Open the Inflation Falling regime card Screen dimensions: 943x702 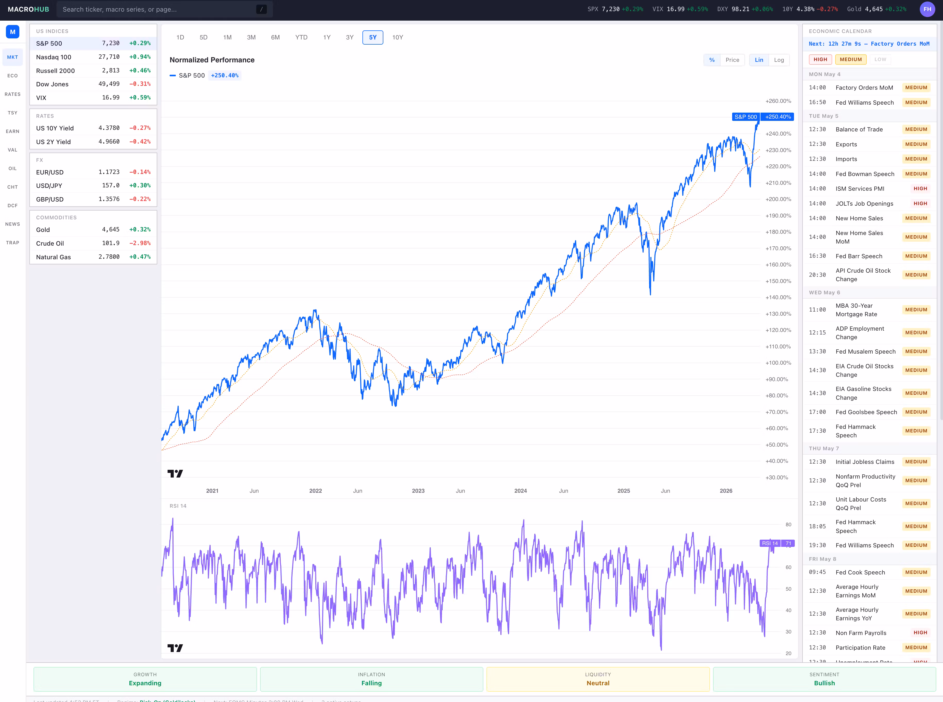(371, 679)
